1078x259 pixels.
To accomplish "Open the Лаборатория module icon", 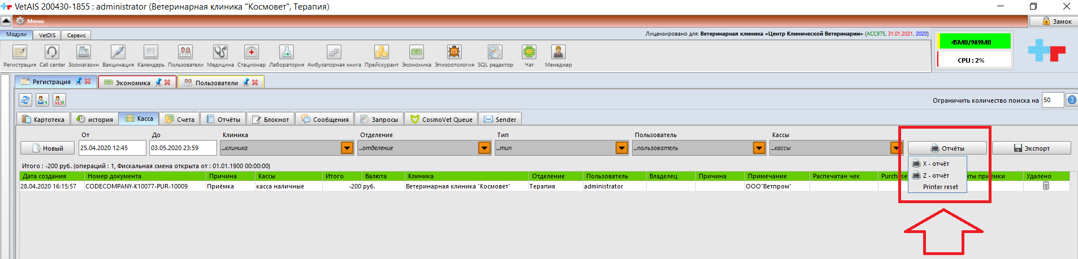I will tap(287, 53).
